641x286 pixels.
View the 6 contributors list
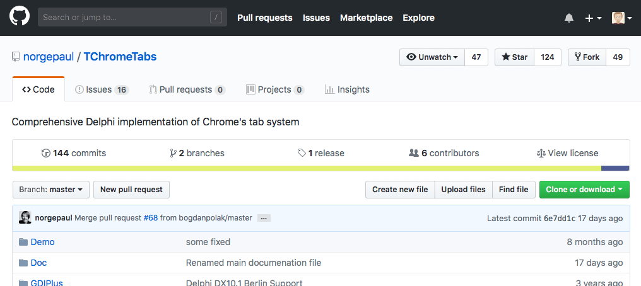(444, 153)
